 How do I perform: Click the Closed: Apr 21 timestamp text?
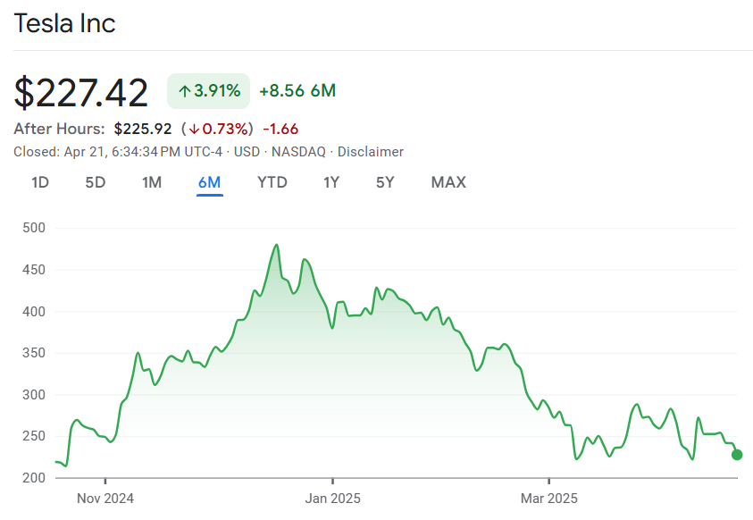coord(118,152)
